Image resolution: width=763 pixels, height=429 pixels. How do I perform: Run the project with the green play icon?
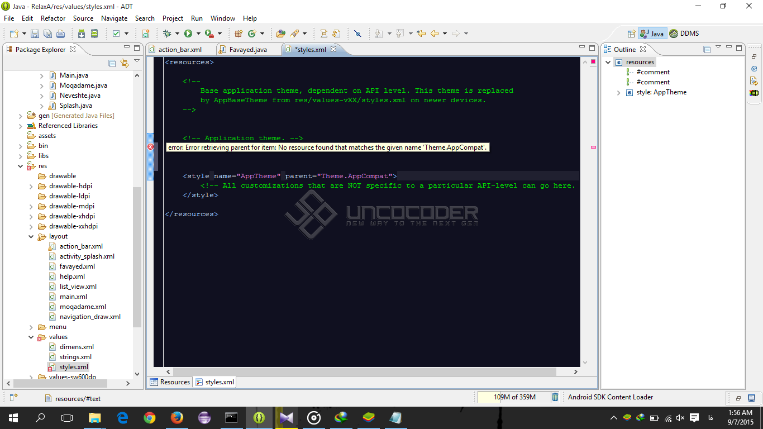188,34
